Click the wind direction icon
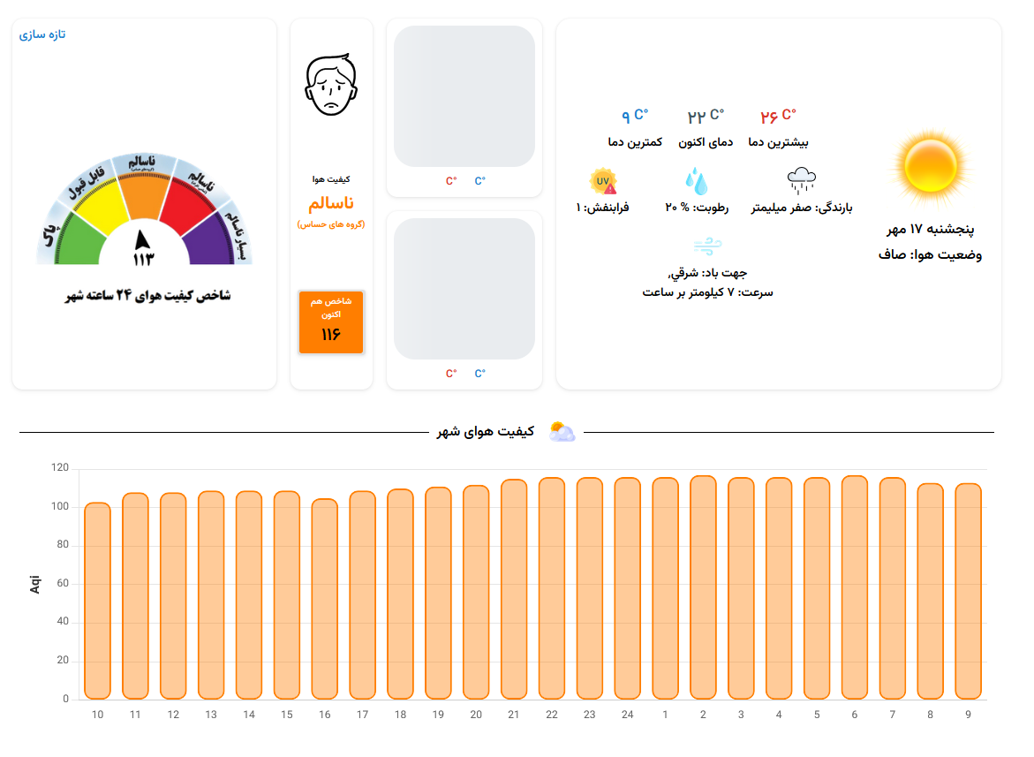Screen dimensions: 1034x757 point(707,246)
